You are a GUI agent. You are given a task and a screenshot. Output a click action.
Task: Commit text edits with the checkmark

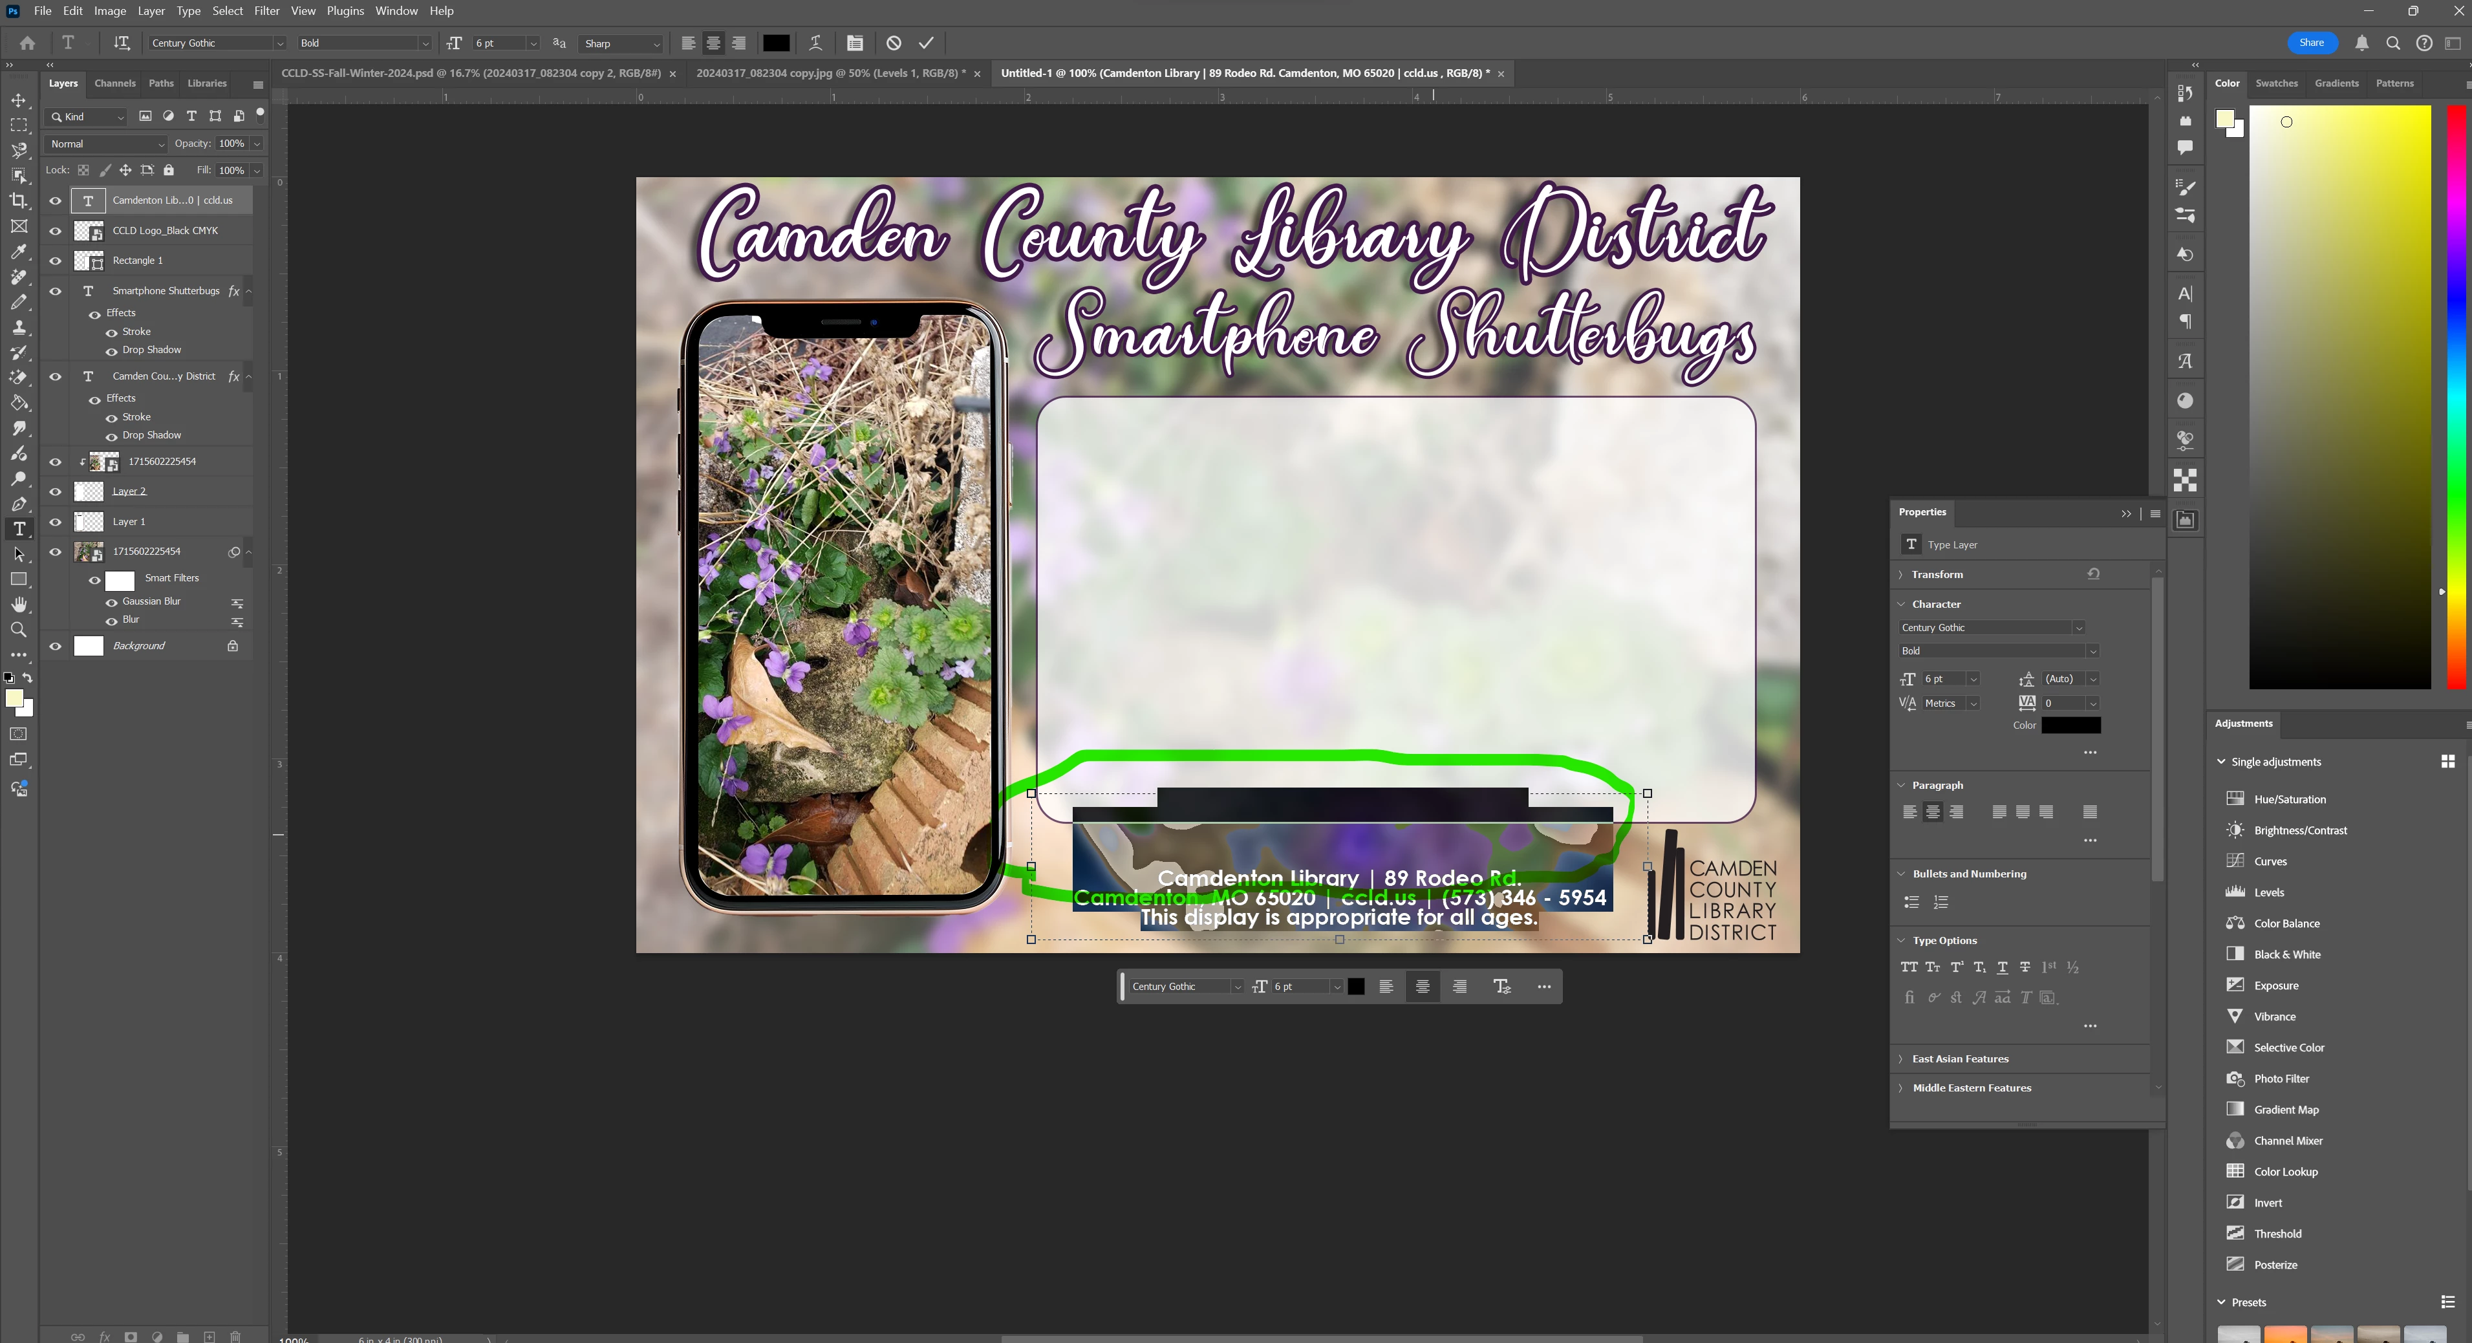(x=926, y=43)
